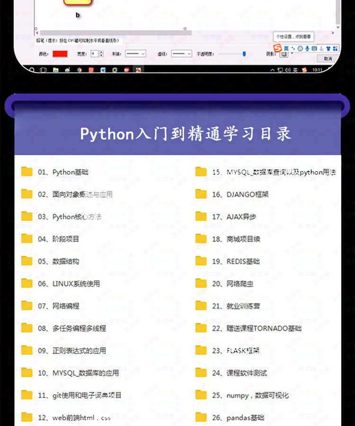The width and height of the screenshot is (355, 426).
Task: Click the Python入门到精通学习目录 heading
Action: pyautogui.click(x=186, y=134)
